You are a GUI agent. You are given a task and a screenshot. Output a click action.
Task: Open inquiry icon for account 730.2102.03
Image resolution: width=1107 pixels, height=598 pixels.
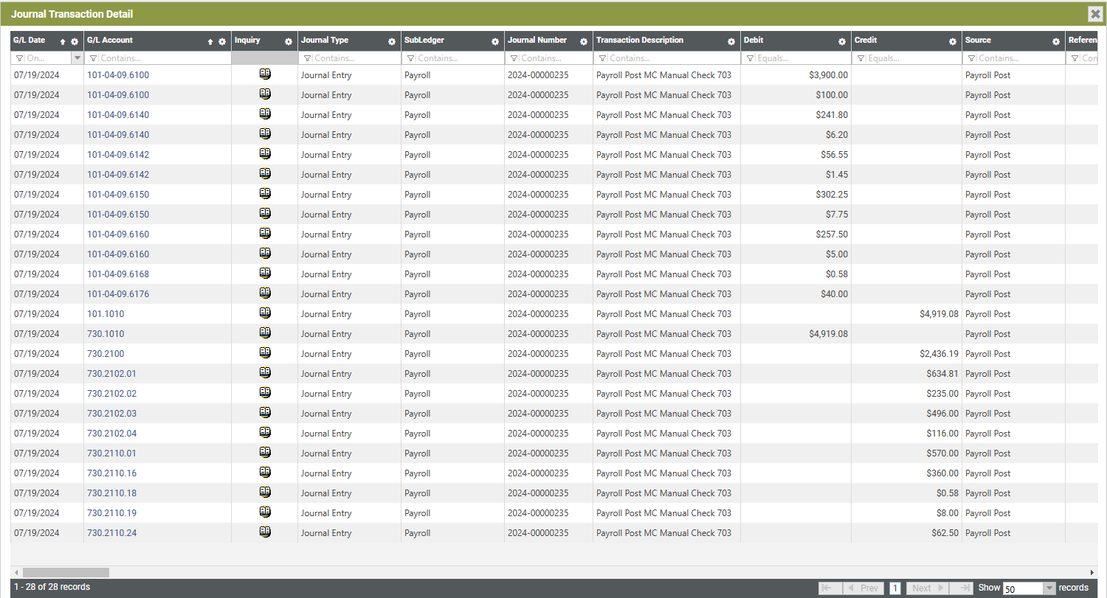point(265,412)
